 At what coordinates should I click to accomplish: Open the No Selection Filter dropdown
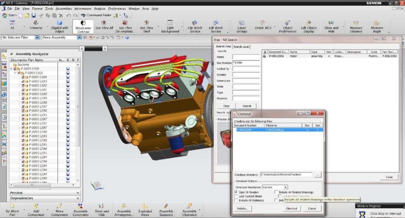[37, 37]
